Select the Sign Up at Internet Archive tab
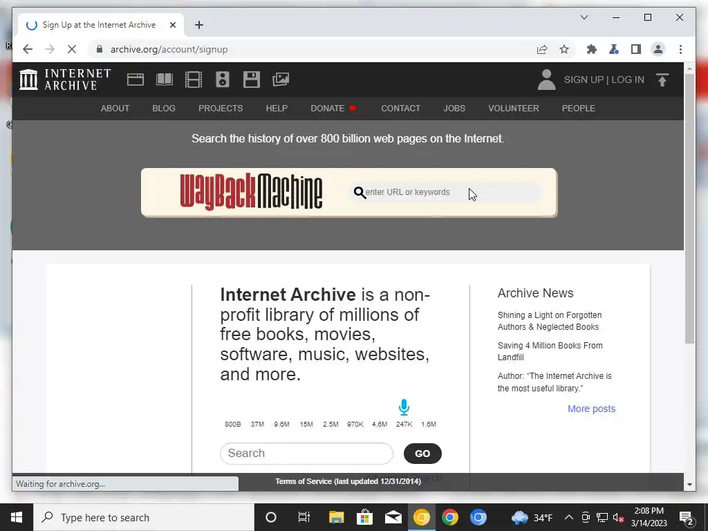The width and height of the screenshot is (708, 531). click(100, 25)
